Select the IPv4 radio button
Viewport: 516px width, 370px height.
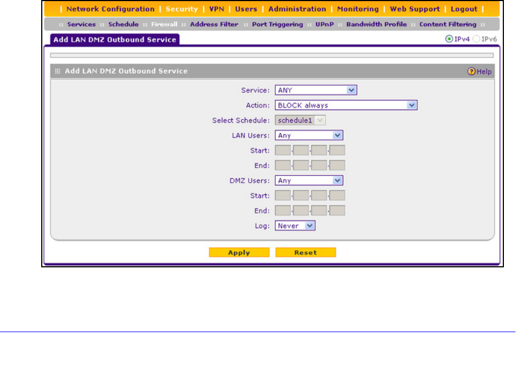coord(449,39)
